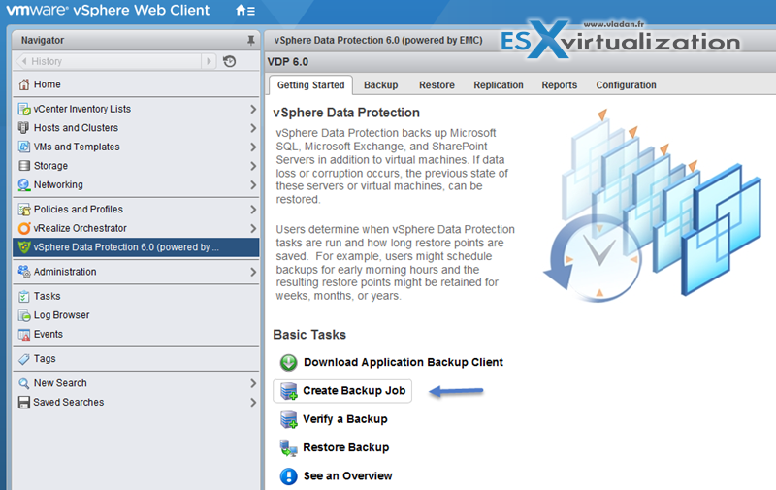Screen dimensions: 776x490
Task: Click the vSphere Data Protection shield icon
Action: click(23, 247)
